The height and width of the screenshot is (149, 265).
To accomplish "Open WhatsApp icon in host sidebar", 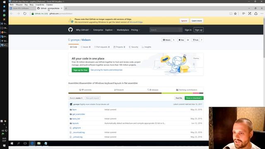I will pyautogui.click(x=4, y=15).
